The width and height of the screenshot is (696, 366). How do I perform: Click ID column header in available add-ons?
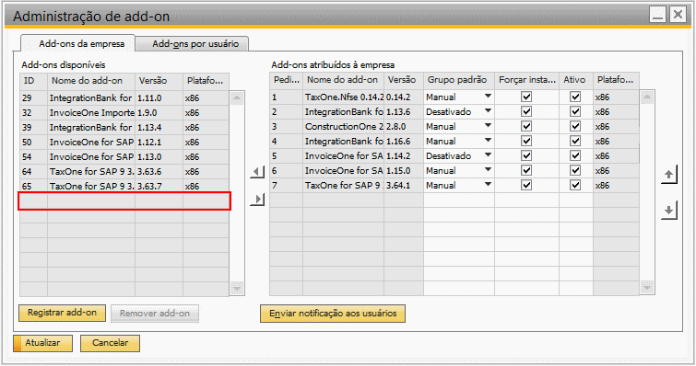(33, 81)
